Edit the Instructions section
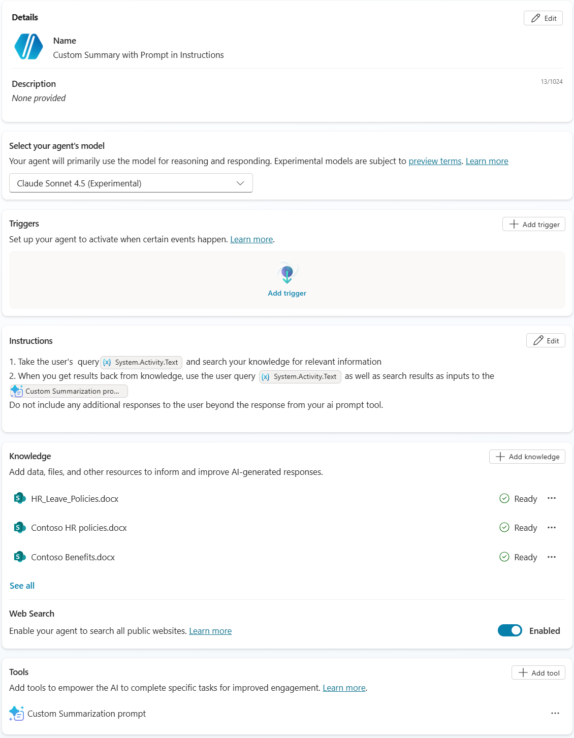Viewport: 574px width, 738px height. point(546,341)
